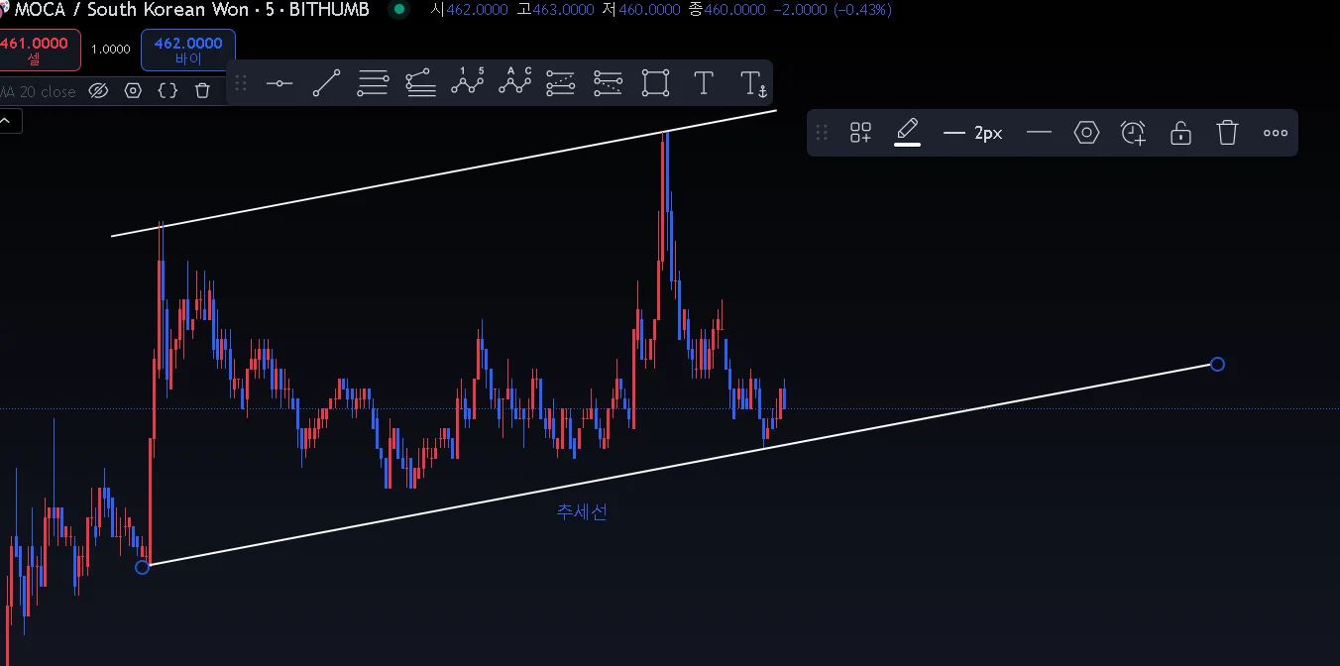Click the green market status indicator

coord(399,10)
